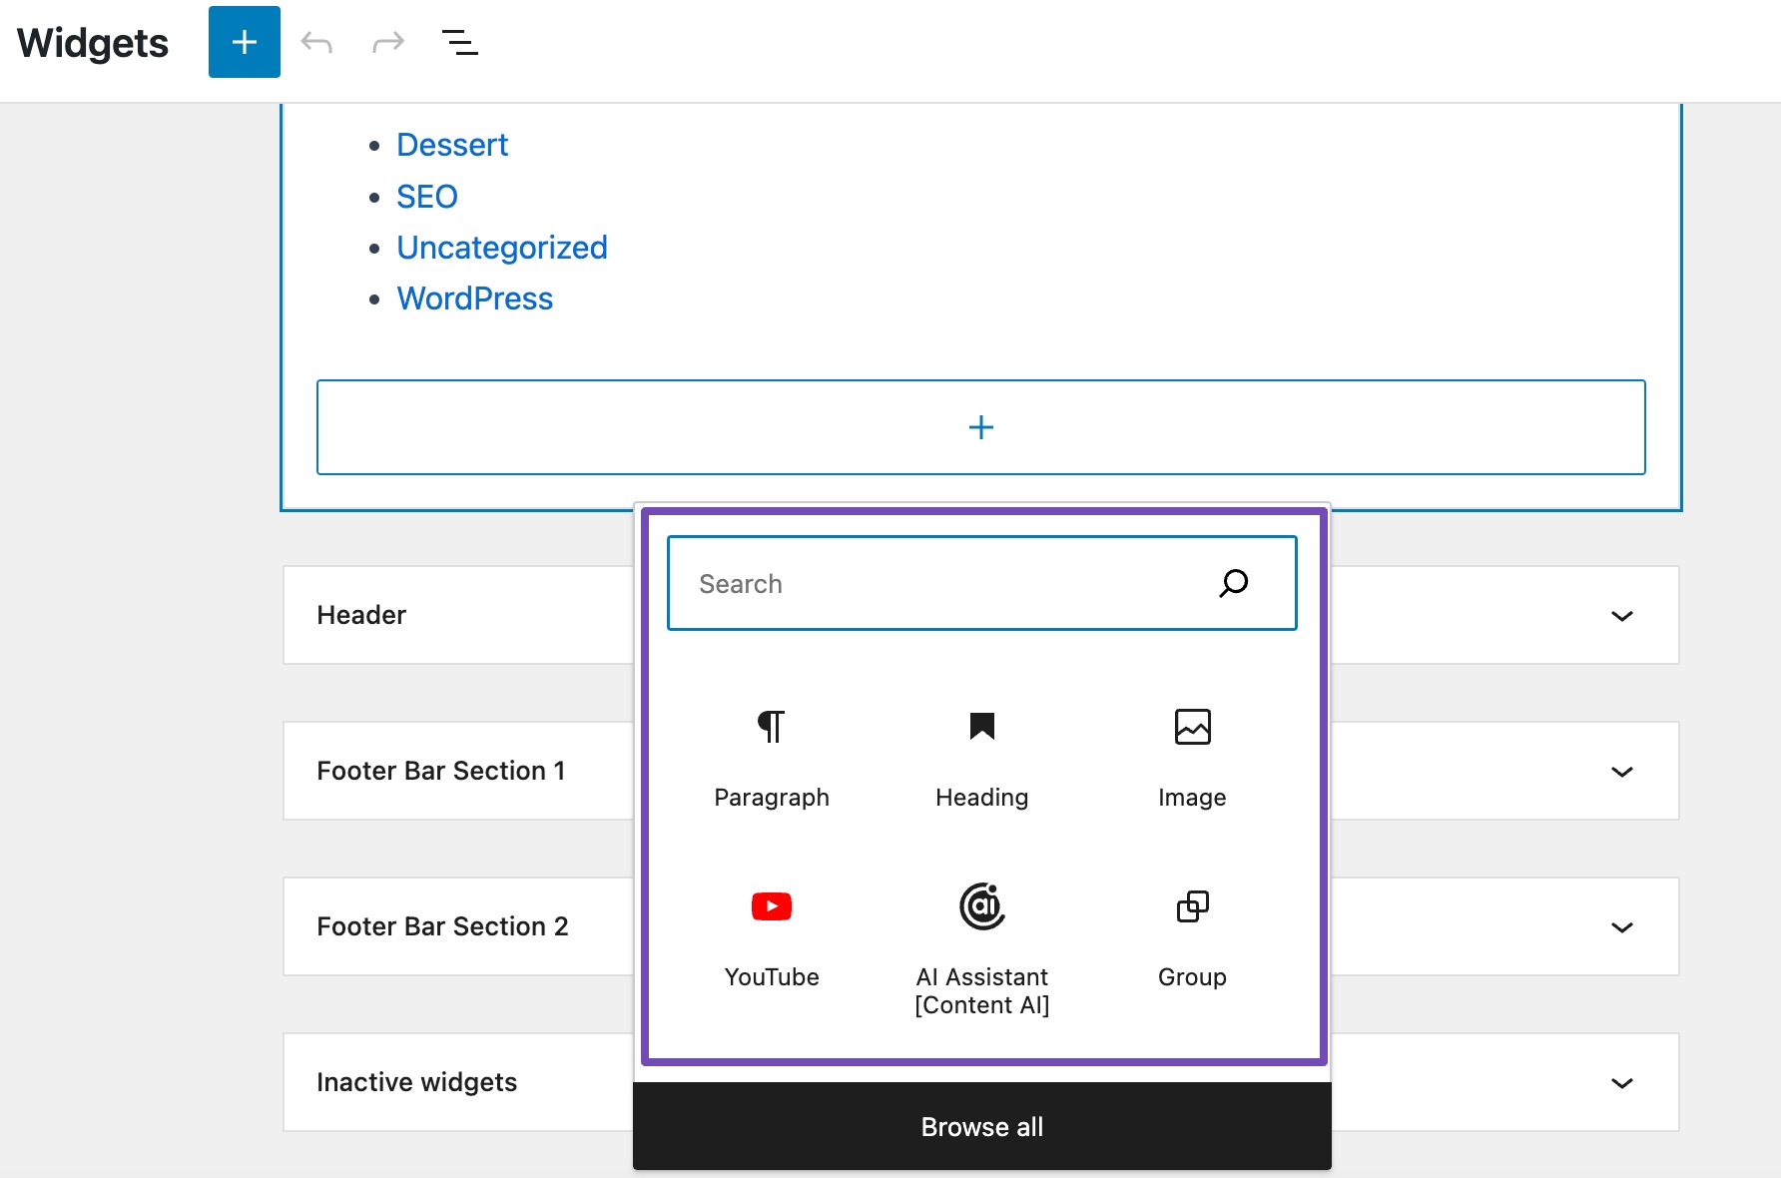Viewport: 1781px width, 1178px height.
Task: Click the inline add block plus button
Action: point(980,426)
